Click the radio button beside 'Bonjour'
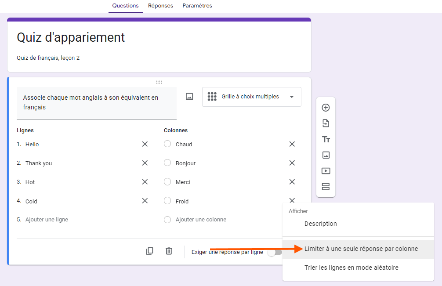 167,163
